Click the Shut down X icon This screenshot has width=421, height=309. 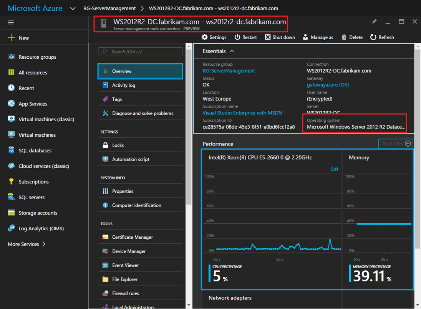coord(268,37)
